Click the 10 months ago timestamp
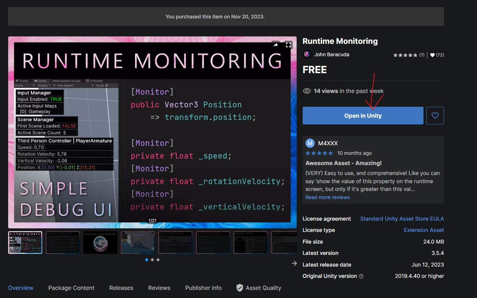This screenshot has width=477, height=298. click(355, 153)
